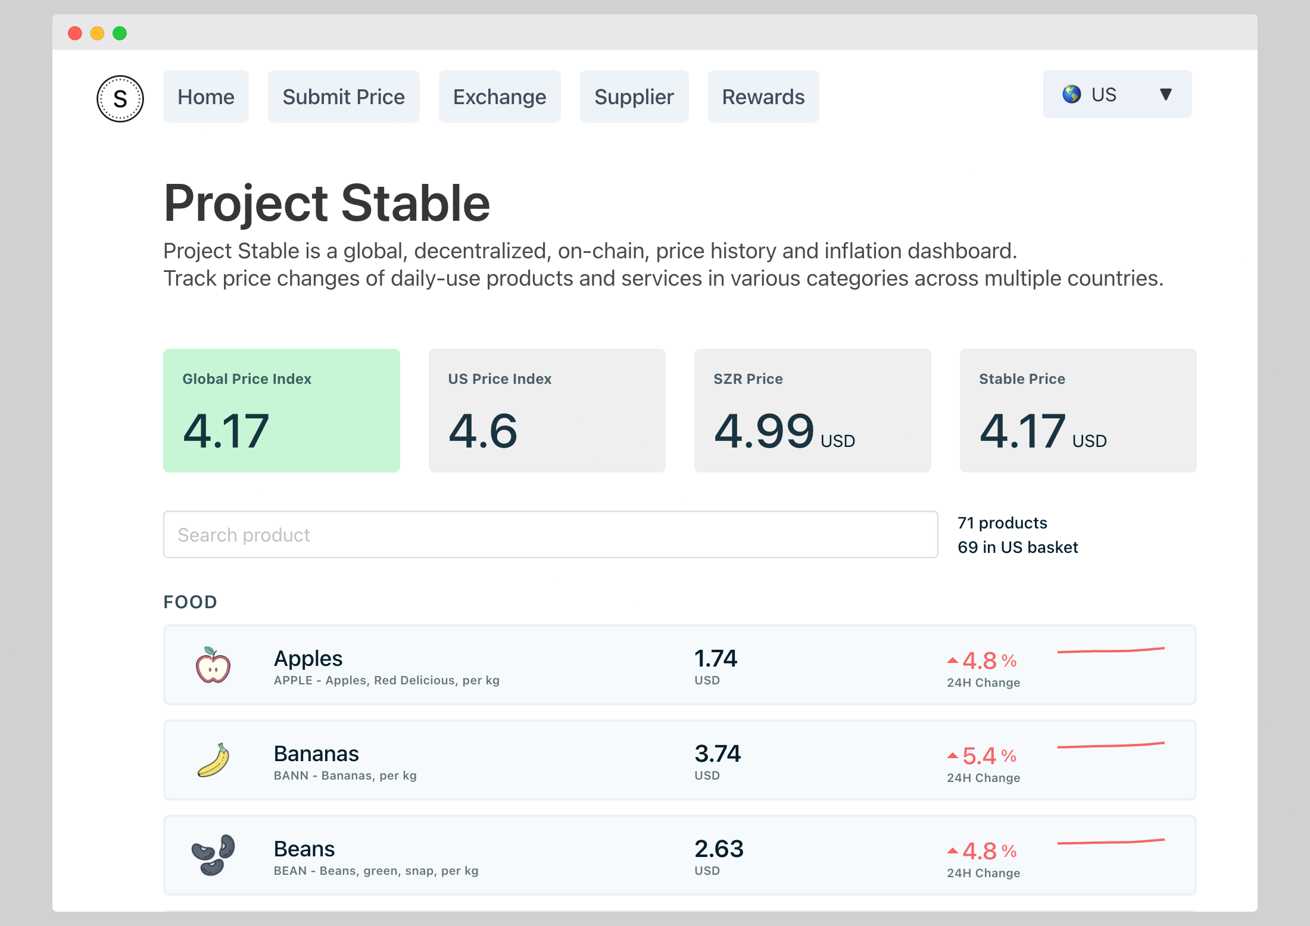Click the Bananas price trend sparkline
Screen dimensions: 1310x926
click(x=1111, y=745)
